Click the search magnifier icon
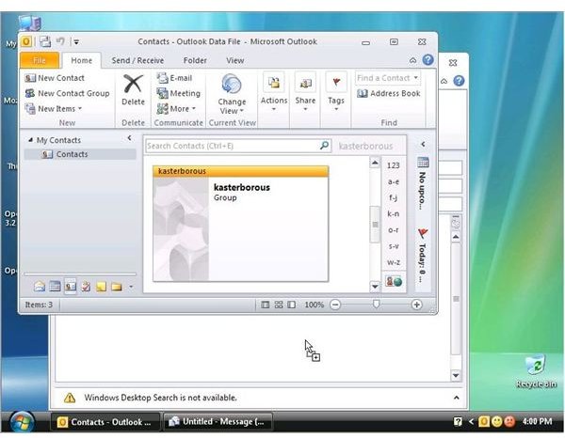Image resolution: width=565 pixels, height=438 pixels. [324, 146]
